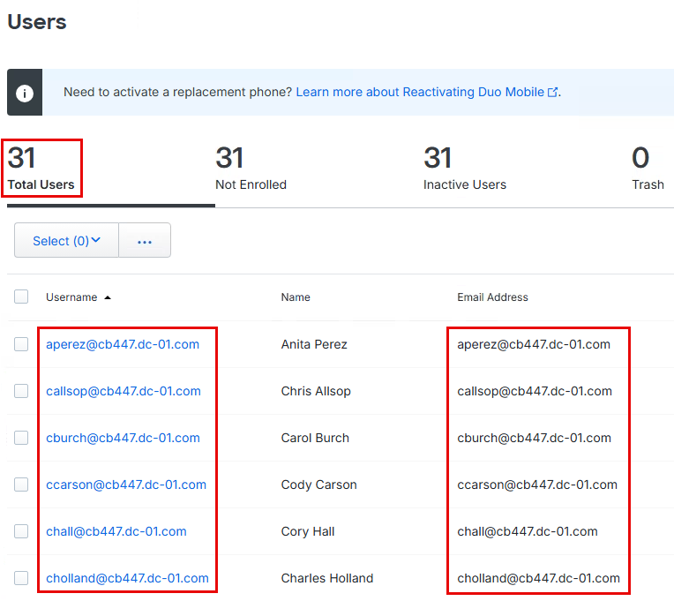Open Learn more about Reactivating Duo Mobile
Image resolution: width=674 pixels, height=601 pixels.
click(x=420, y=93)
